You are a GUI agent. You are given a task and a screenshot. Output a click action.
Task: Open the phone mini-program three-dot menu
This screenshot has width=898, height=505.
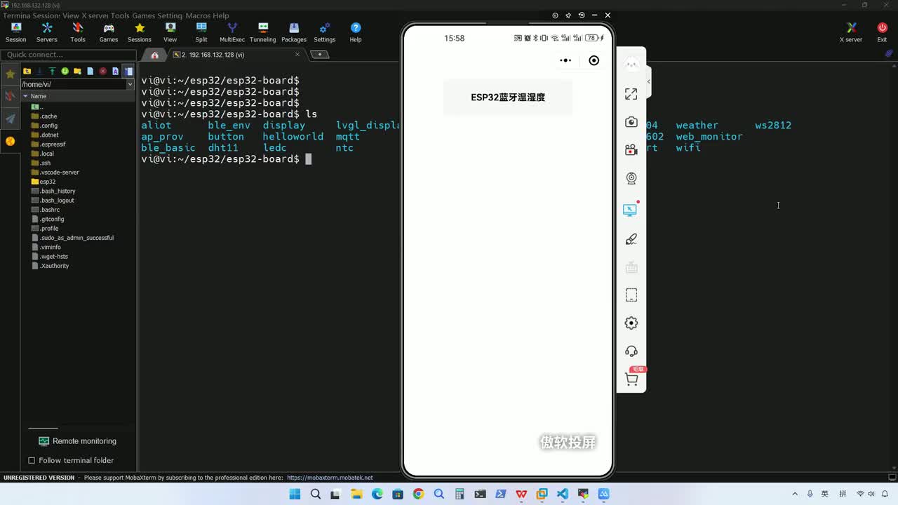coord(565,60)
